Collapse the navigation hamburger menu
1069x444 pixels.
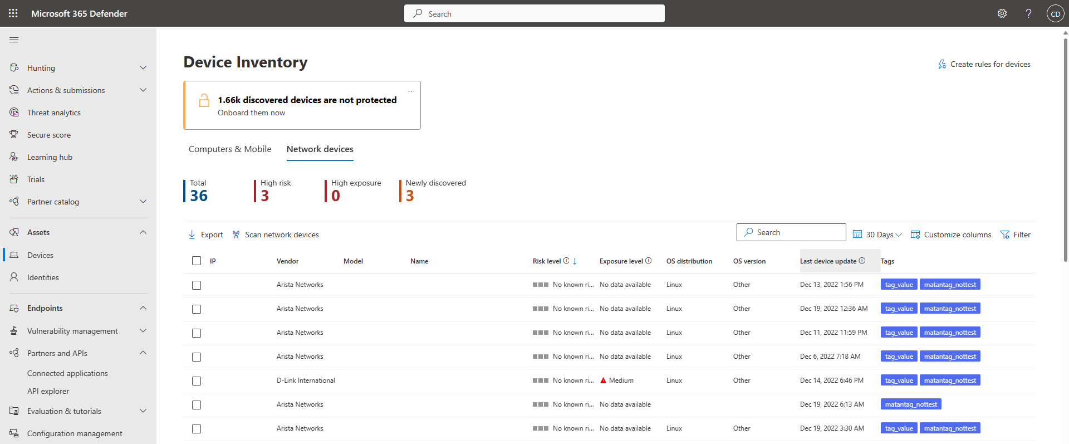(14, 40)
